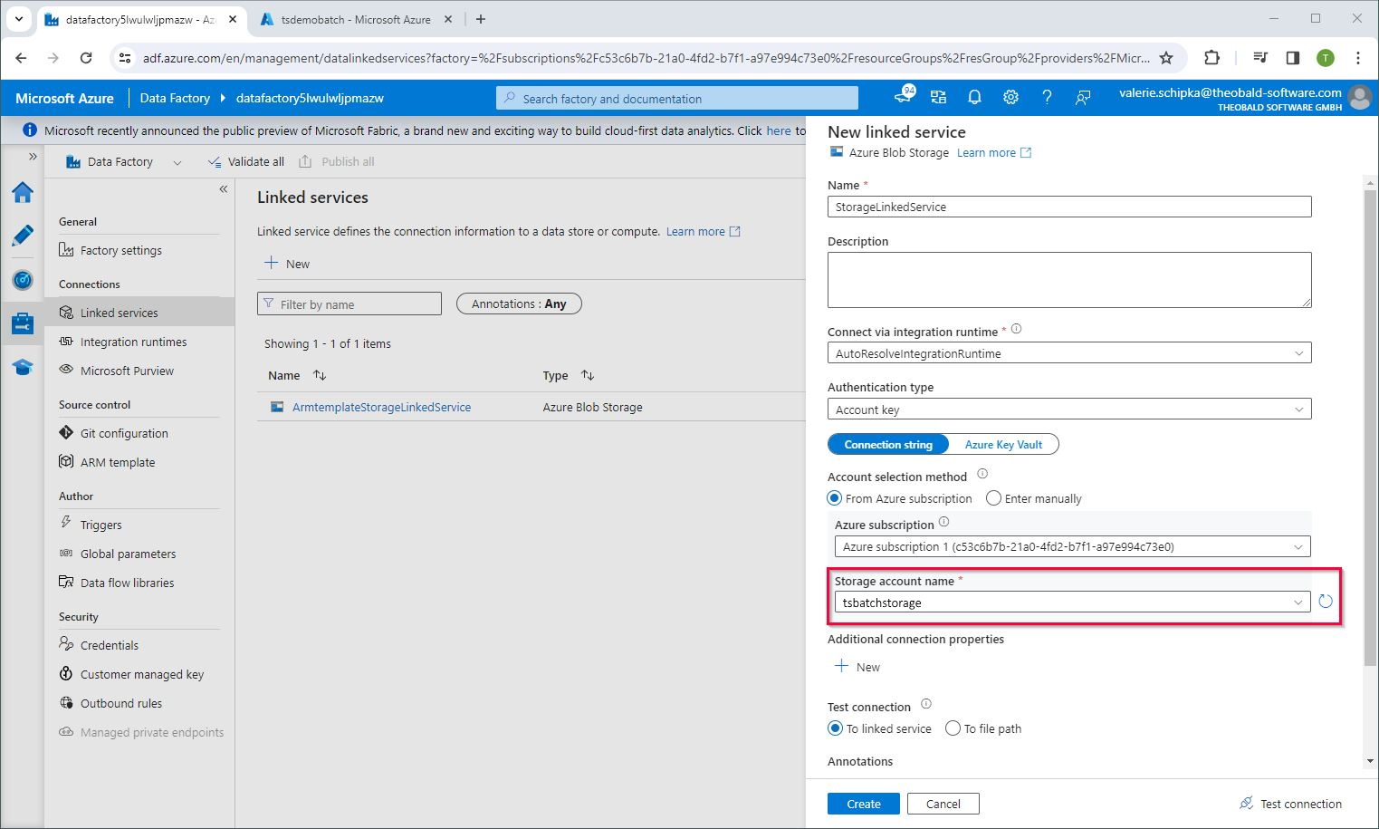Switch to Azure Key Vault option

[1003, 445]
